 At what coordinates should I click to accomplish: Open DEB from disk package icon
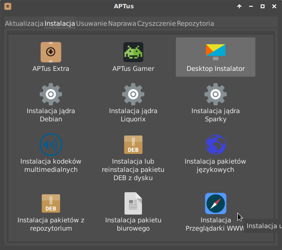click(x=133, y=145)
